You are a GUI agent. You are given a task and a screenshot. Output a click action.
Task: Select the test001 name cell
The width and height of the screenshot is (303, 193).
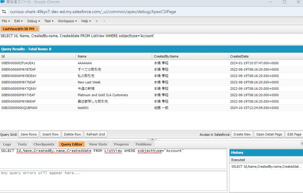click(114, 108)
